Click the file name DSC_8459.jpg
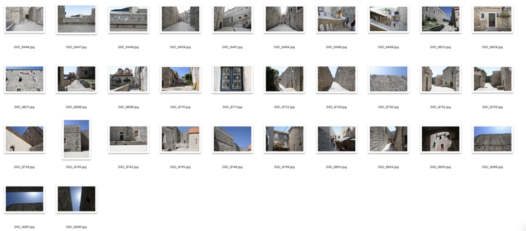This screenshot has width=526, height=231. click(180, 47)
